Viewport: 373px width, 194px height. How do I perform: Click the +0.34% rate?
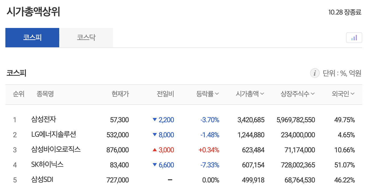click(x=209, y=150)
